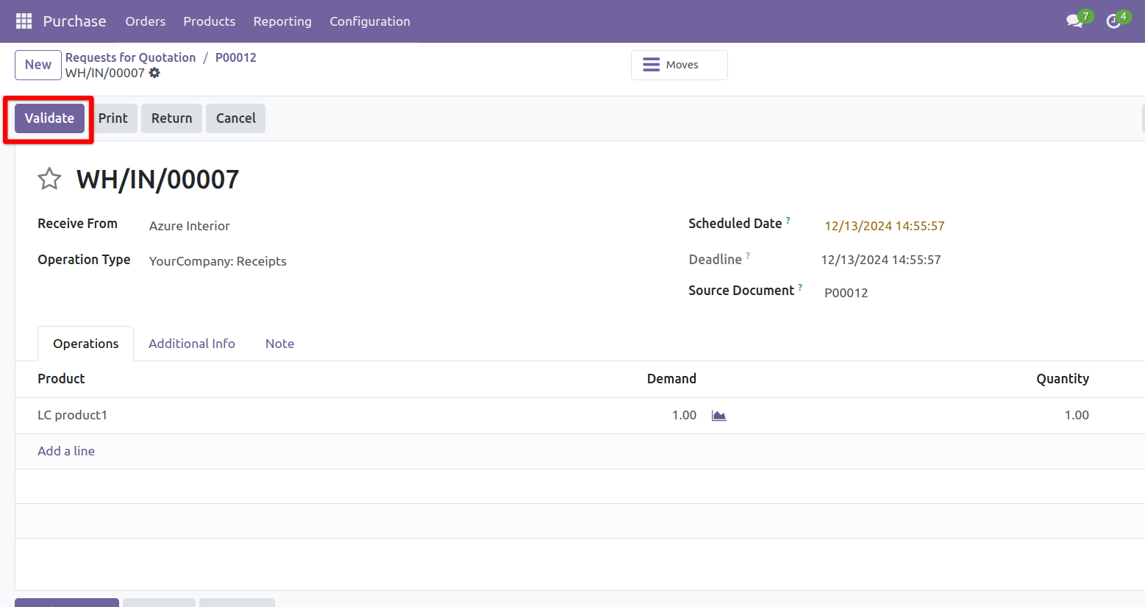Viewport: 1145px width, 607px height.
Task: Open the apps grid home menu icon
Action: pos(24,21)
